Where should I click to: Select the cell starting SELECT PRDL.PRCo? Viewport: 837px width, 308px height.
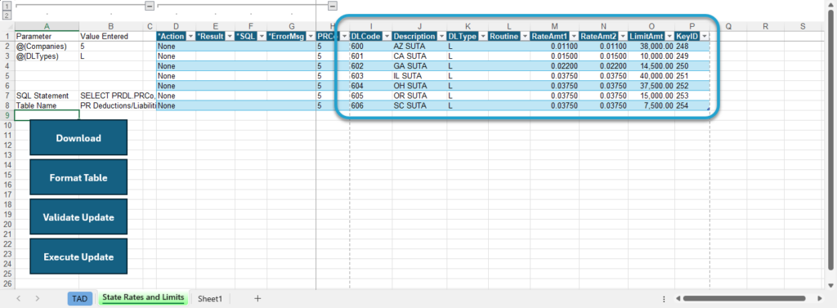(111, 96)
